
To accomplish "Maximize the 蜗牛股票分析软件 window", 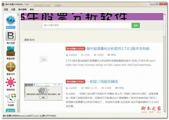I will pyautogui.click(x=157, y=4).
